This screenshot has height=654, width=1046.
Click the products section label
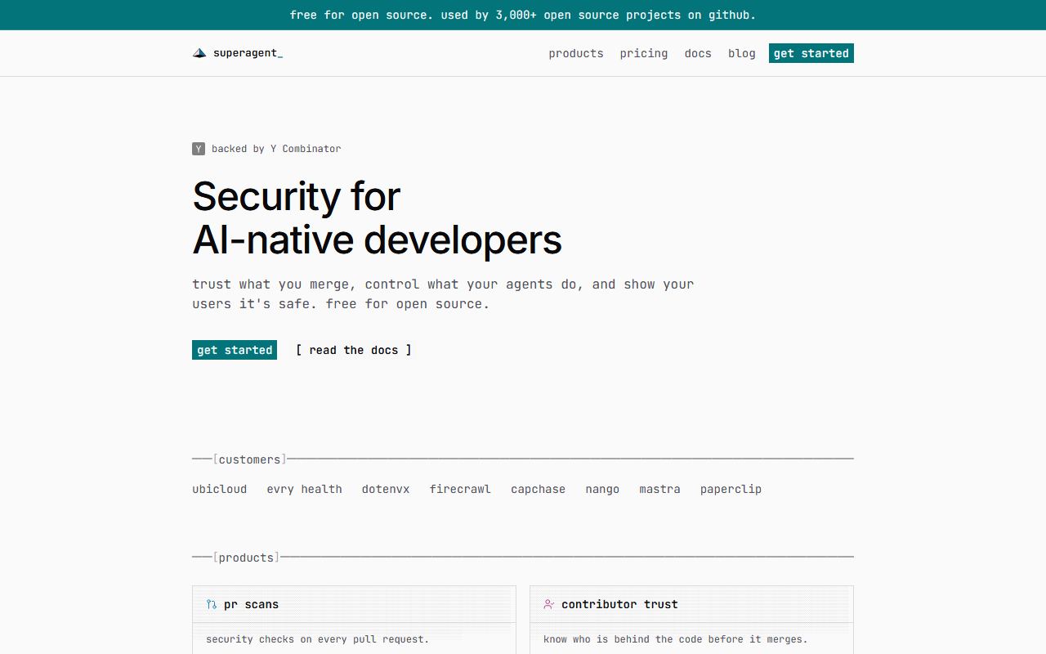tap(247, 558)
